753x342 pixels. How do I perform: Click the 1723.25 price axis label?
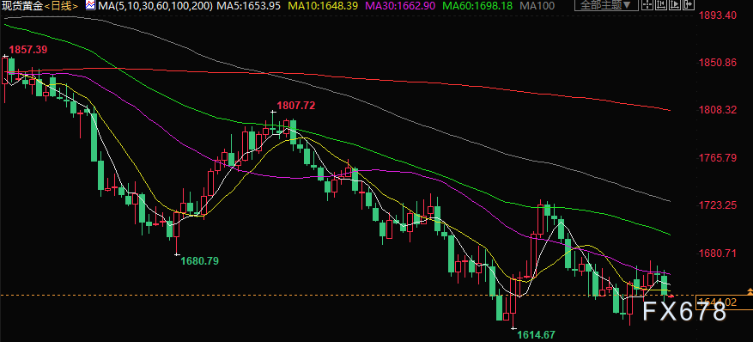pyautogui.click(x=717, y=205)
